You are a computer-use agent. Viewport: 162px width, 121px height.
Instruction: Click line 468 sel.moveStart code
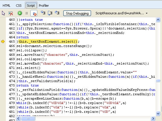[65, 55]
